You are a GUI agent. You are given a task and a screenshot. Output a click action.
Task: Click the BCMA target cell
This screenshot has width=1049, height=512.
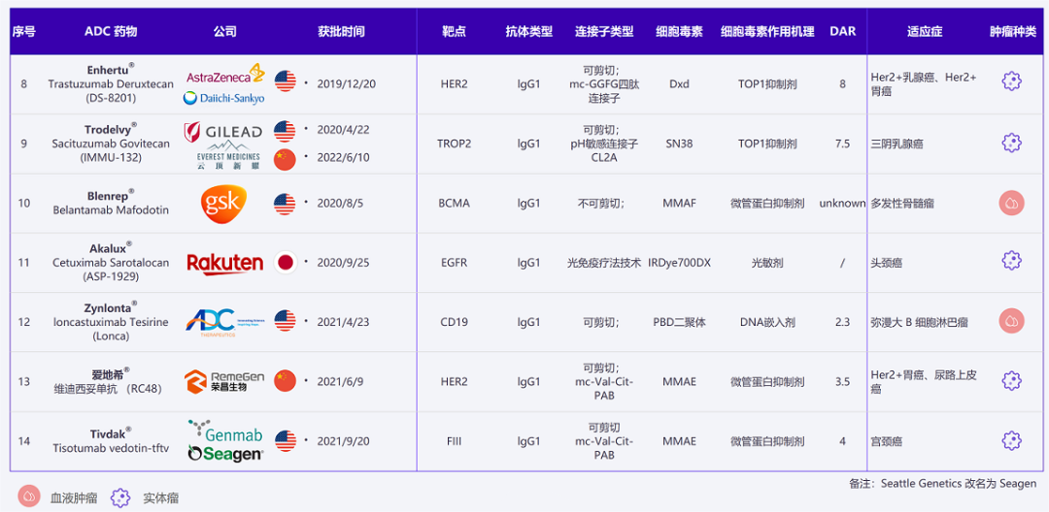[454, 203]
